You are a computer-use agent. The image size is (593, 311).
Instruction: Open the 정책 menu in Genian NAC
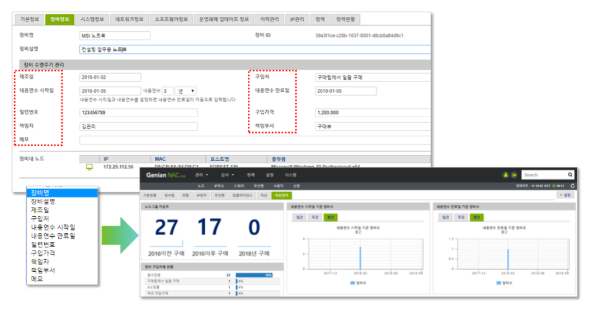click(x=251, y=175)
